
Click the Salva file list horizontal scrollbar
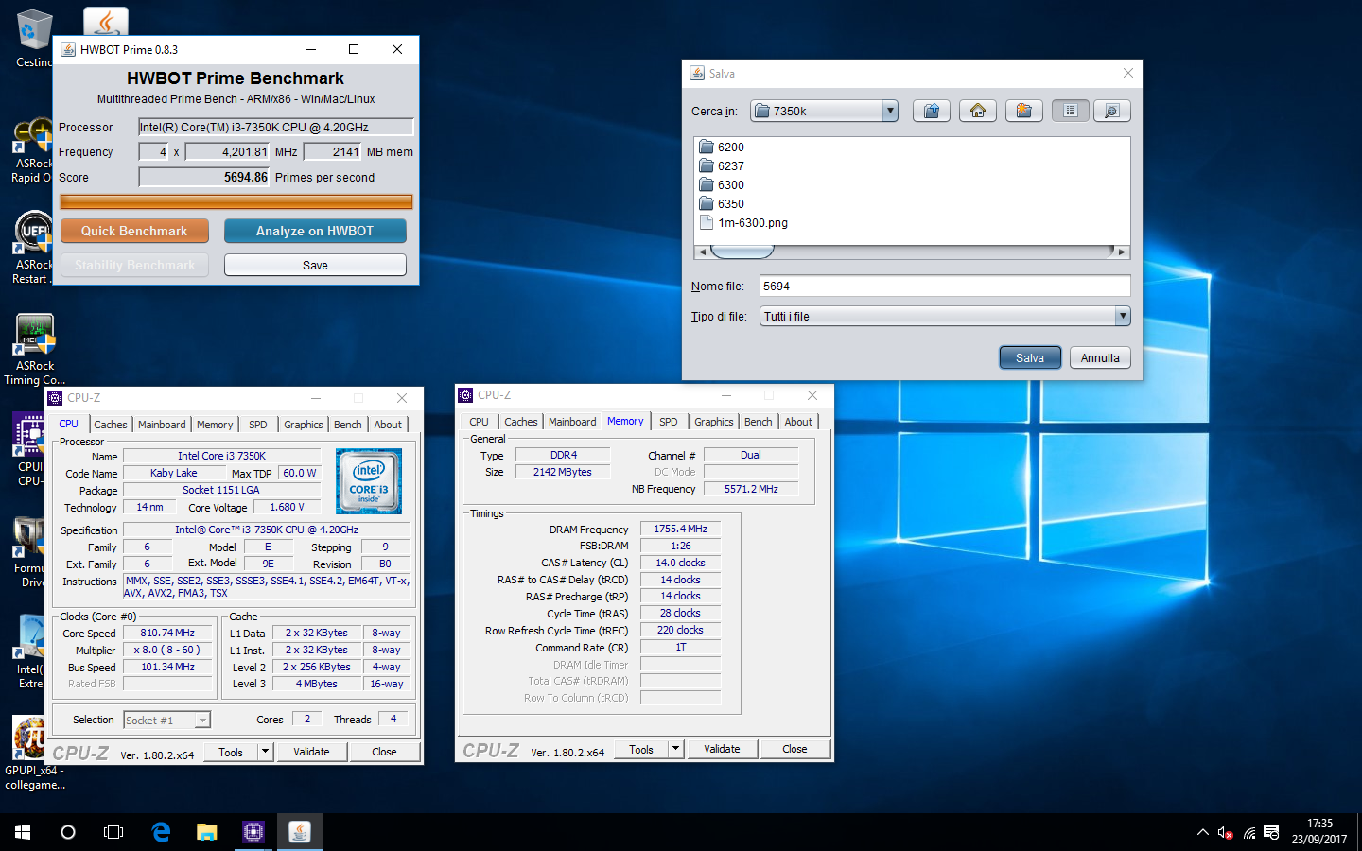[x=912, y=252]
